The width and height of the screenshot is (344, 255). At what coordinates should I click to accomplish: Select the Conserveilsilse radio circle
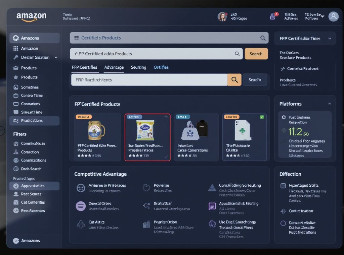click(283, 223)
